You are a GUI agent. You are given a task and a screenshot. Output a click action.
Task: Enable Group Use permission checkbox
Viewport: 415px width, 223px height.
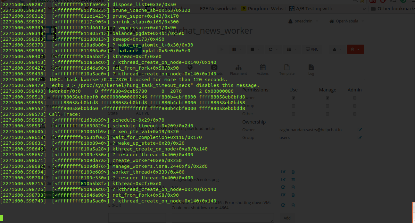(294, 106)
